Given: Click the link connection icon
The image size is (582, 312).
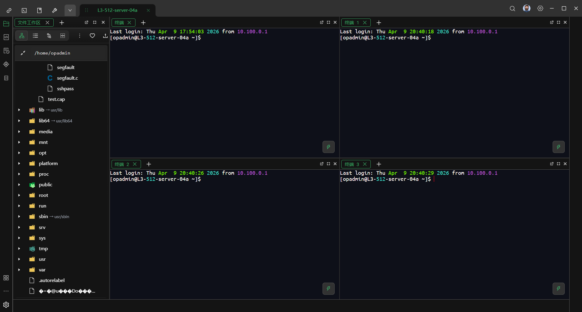Looking at the screenshot, I should click(9, 10).
